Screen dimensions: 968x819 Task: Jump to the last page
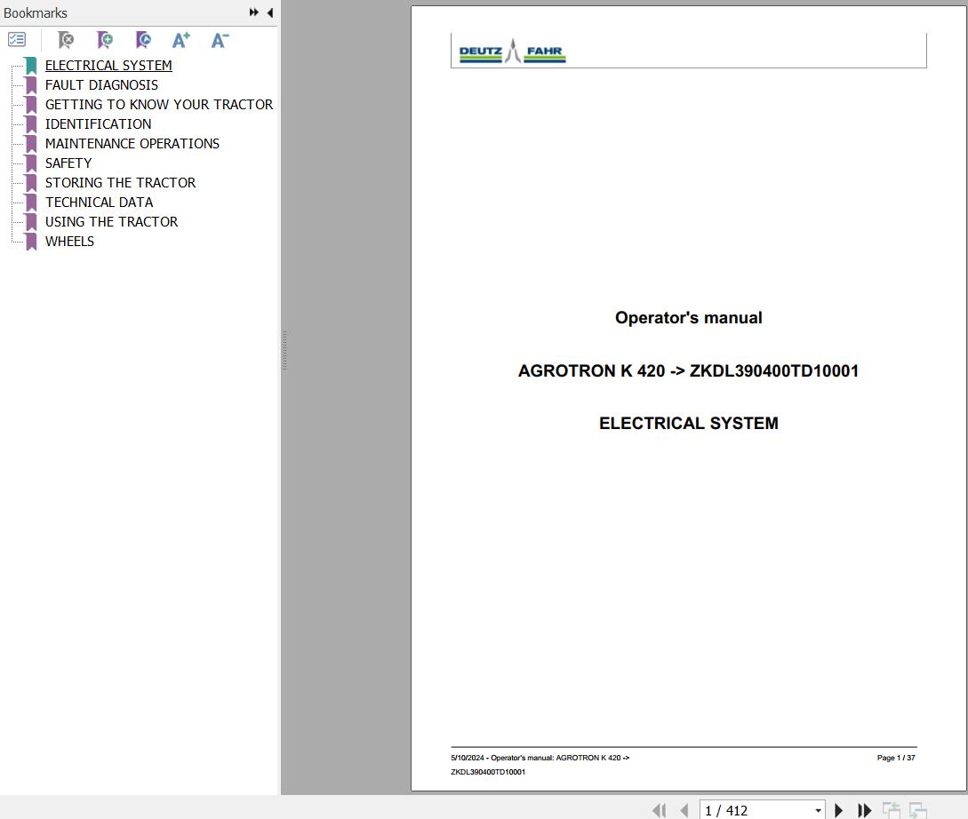[864, 810]
